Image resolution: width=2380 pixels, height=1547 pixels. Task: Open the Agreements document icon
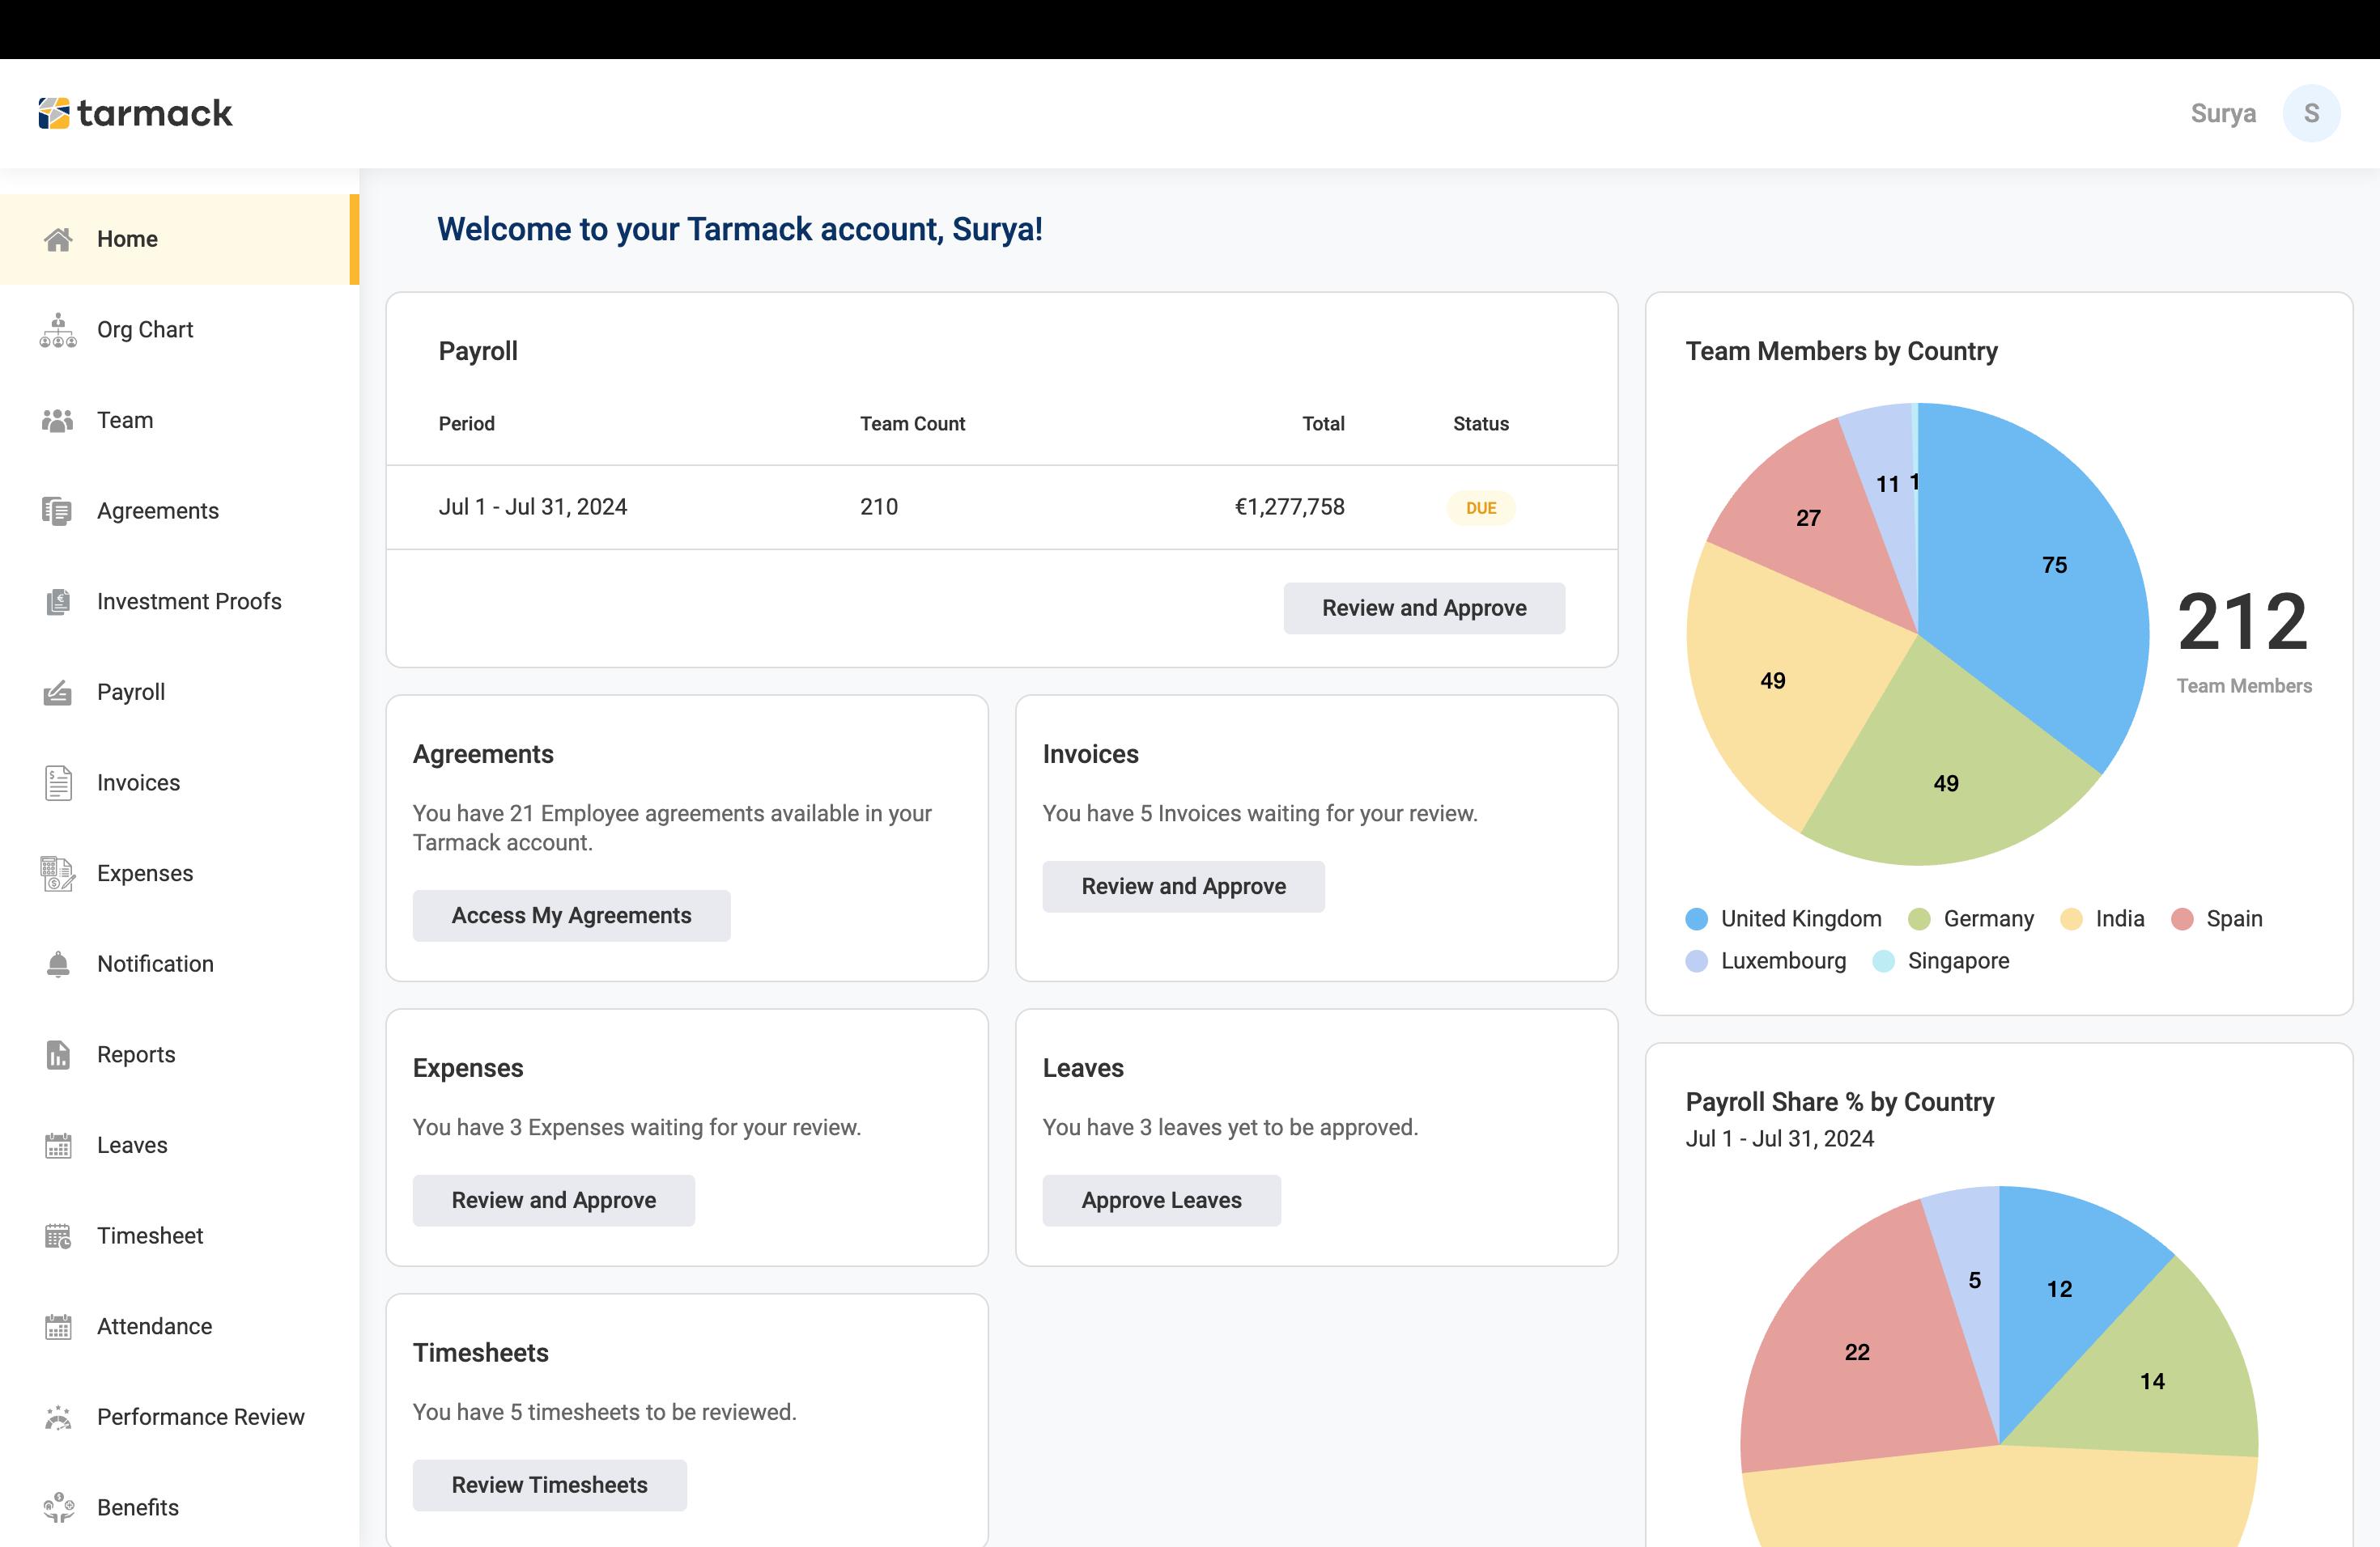point(58,511)
